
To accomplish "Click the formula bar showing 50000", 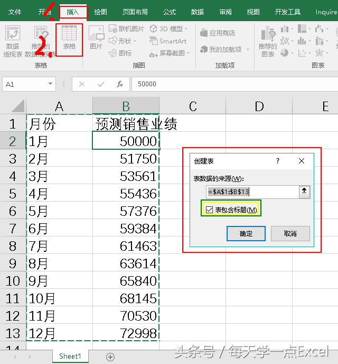I will [234, 84].
